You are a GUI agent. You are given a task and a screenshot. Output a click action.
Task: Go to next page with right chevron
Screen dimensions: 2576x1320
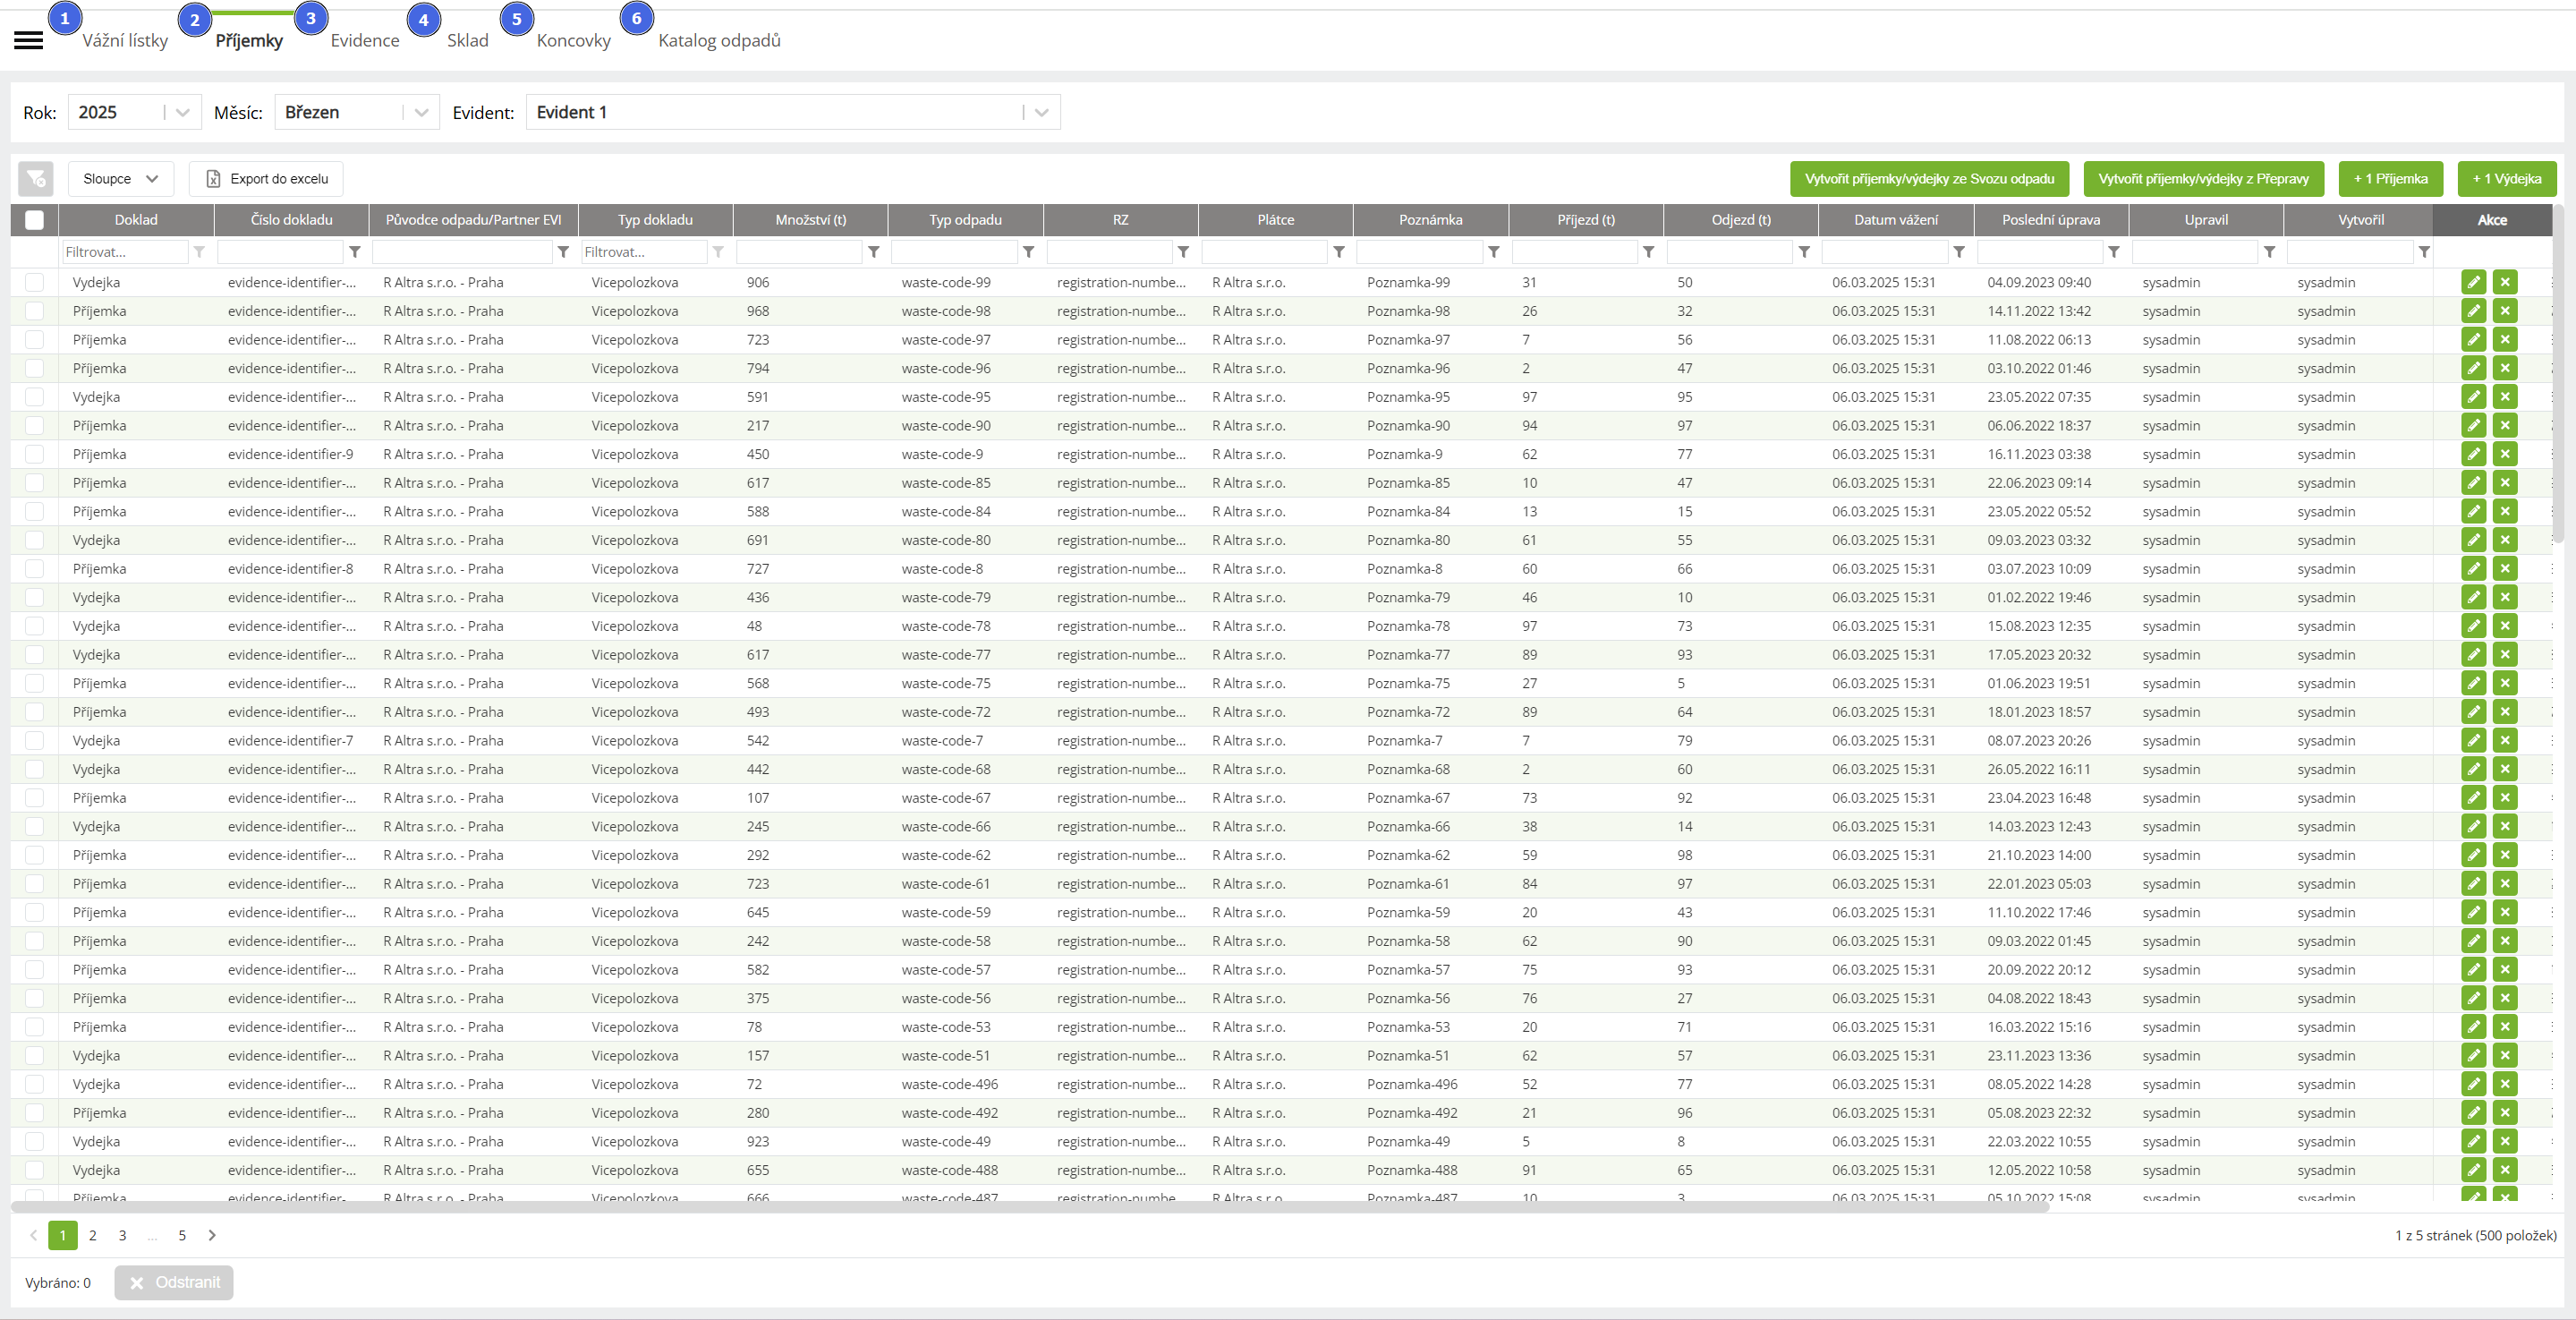click(x=212, y=1235)
